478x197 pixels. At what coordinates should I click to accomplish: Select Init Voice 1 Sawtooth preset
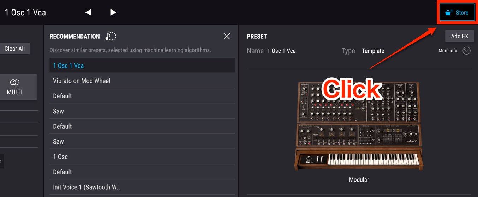point(142,187)
